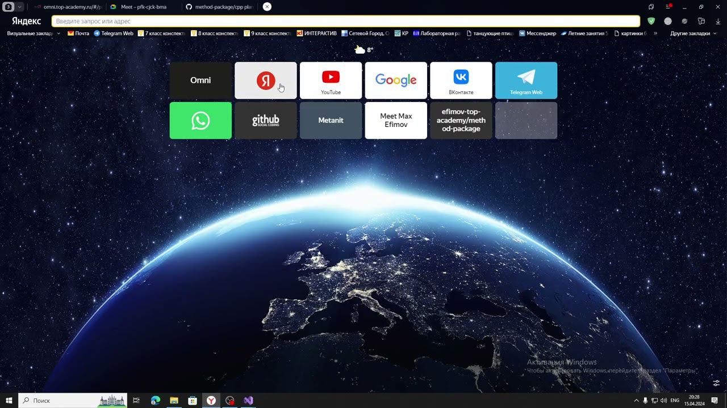Open the Omni tile on the tableau
The height and width of the screenshot is (408, 727).
[200, 80]
